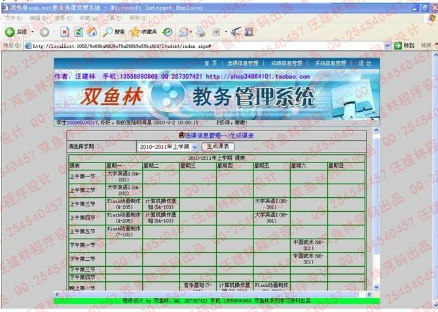This screenshot has width=438, height=312.
Task: Click the Refresh page icon
Action: [x=78, y=32]
